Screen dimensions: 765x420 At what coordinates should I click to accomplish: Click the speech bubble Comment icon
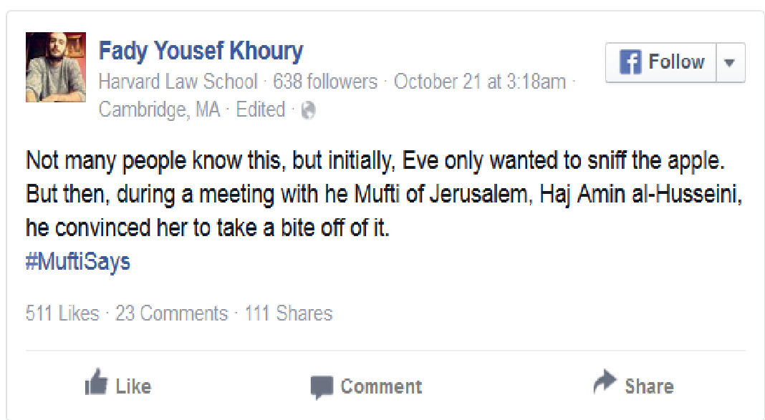coord(322,387)
